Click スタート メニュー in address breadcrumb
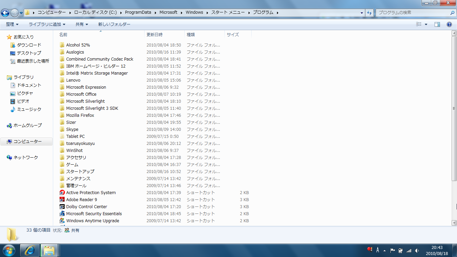 pyautogui.click(x=229, y=12)
